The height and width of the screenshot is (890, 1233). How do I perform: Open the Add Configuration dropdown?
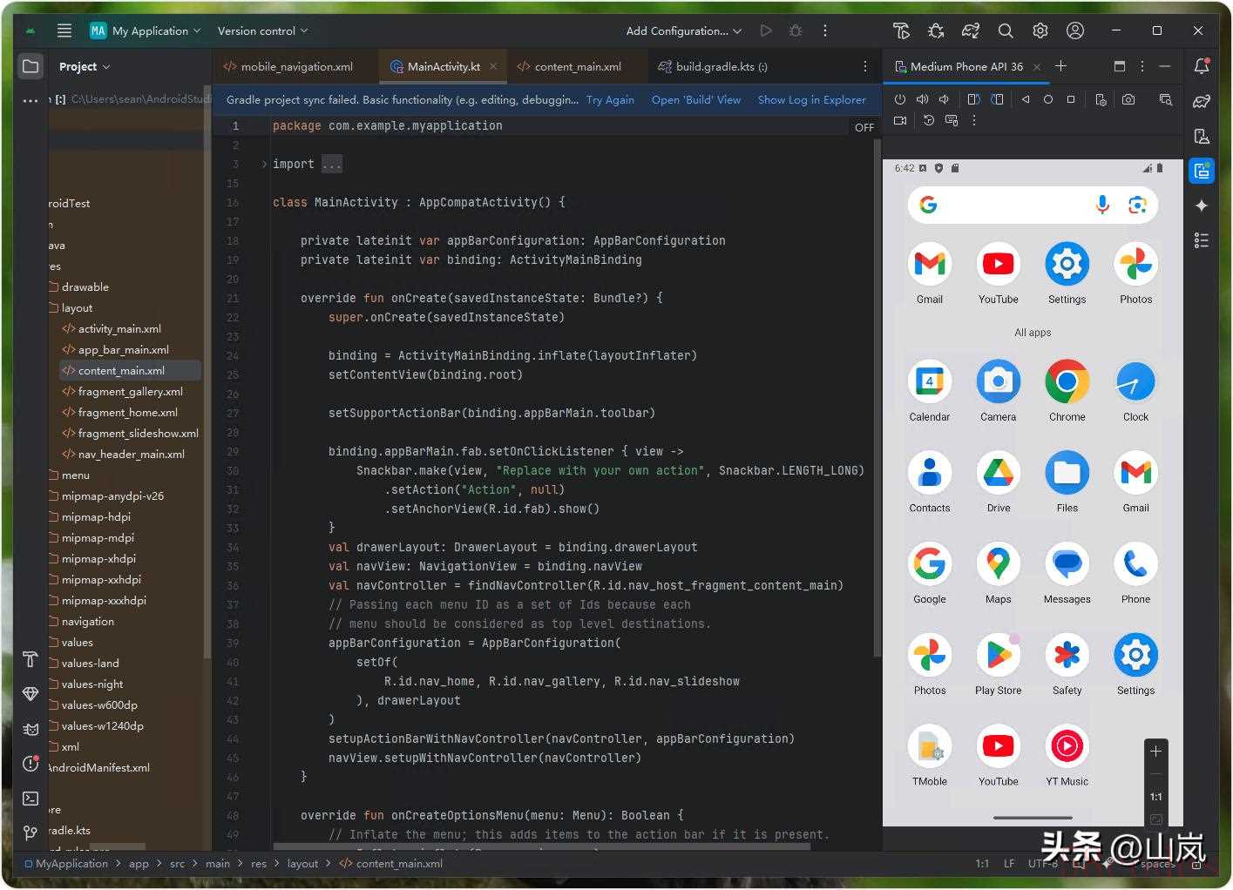click(683, 30)
